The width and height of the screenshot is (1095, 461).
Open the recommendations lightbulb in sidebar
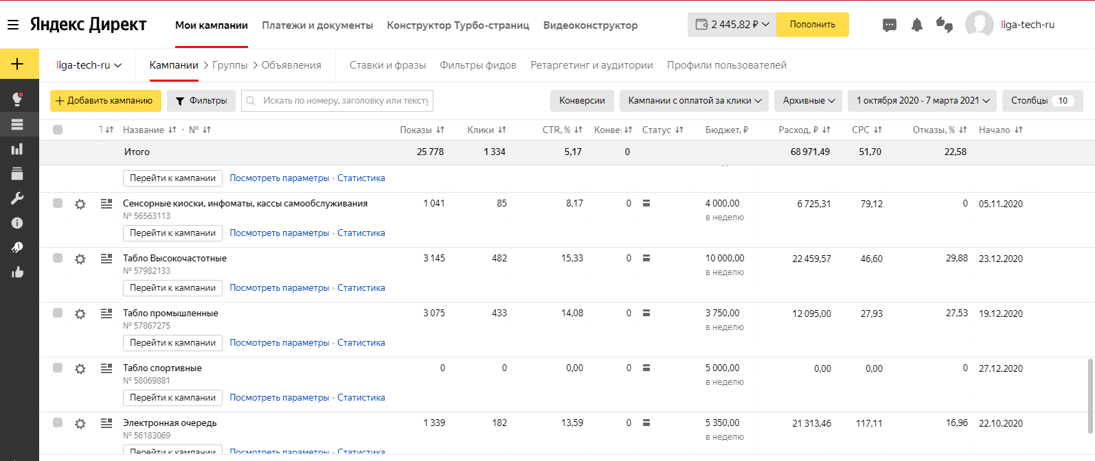pos(17,99)
